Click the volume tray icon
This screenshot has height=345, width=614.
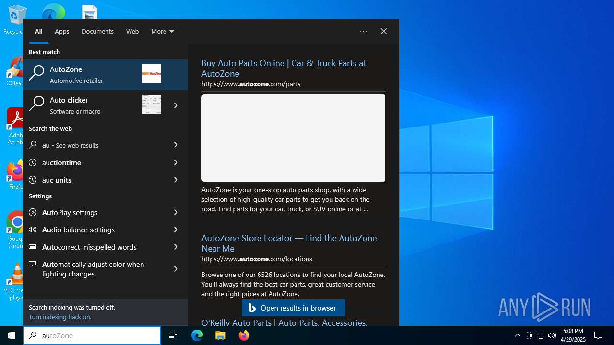pos(552,335)
